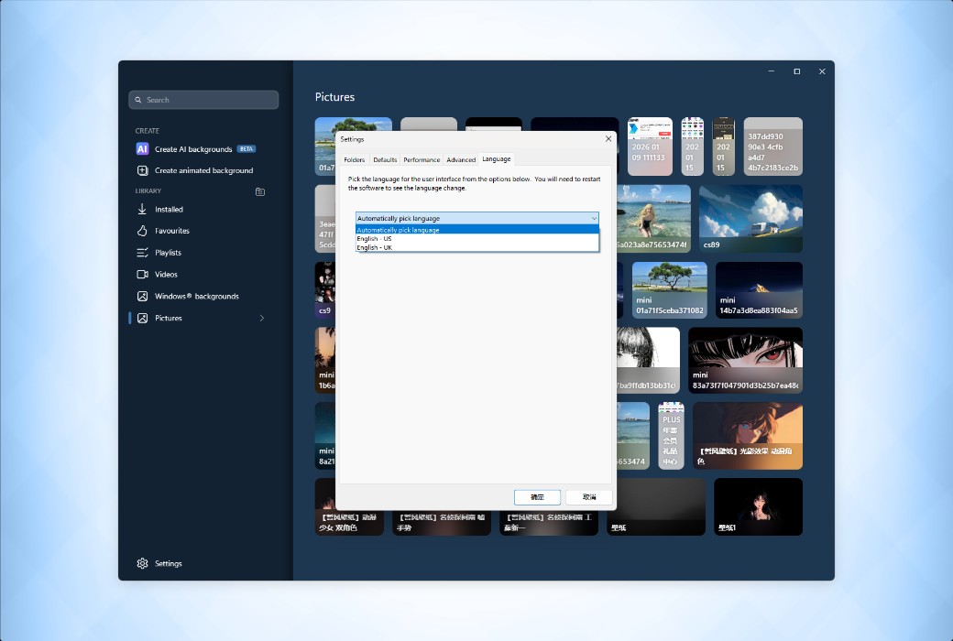953x641 pixels.
Task: Open the language combo box arrow
Action: pos(594,218)
